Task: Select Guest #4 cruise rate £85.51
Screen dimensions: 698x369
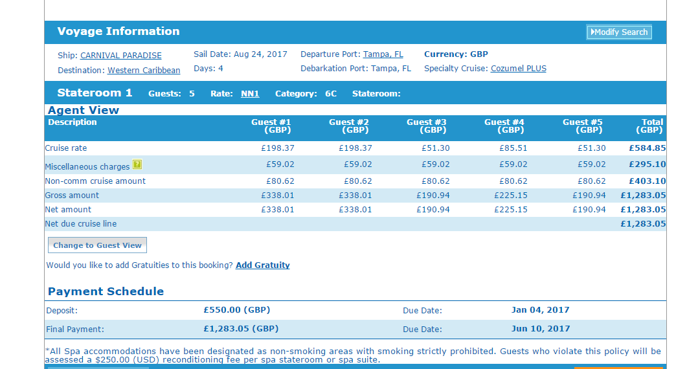Action: [x=513, y=148]
